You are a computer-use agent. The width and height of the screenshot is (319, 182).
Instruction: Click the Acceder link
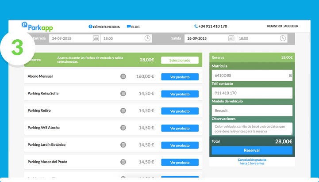pyautogui.click(x=291, y=26)
